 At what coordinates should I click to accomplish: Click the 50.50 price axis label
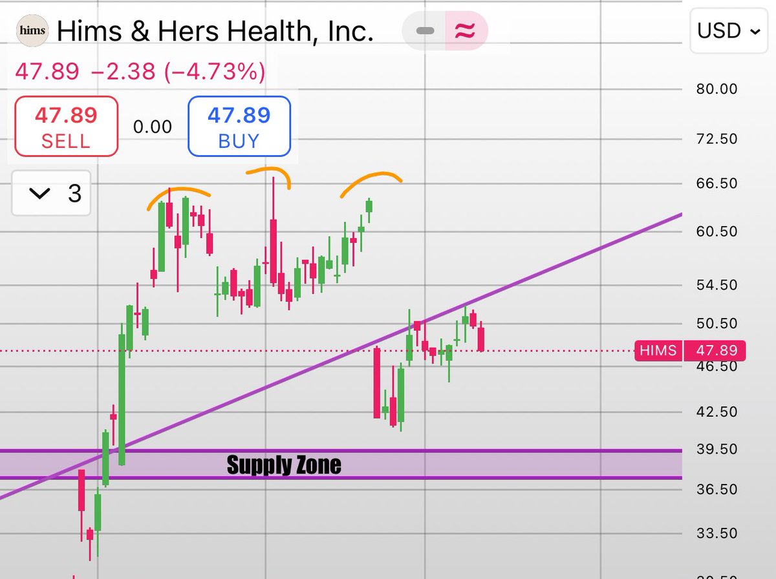point(717,323)
